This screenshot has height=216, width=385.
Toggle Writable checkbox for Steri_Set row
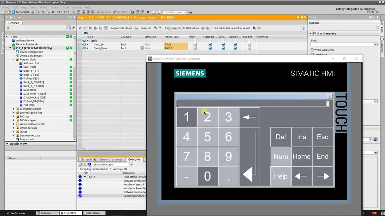pos(223,44)
